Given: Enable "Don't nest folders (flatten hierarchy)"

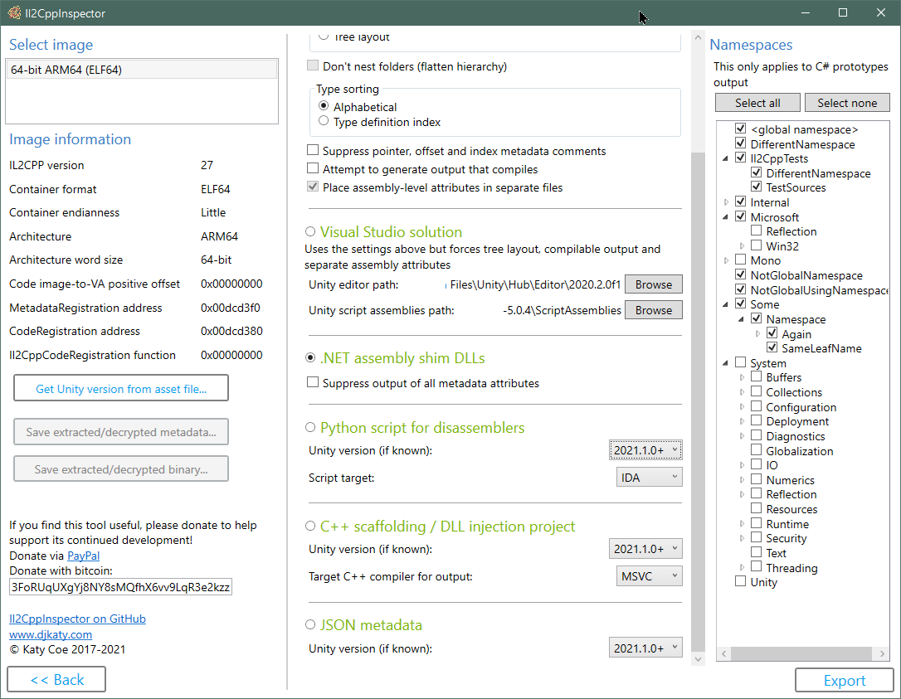Looking at the screenshot, I should click(313, 65).
